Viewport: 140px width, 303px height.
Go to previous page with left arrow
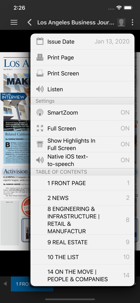point(5,284)
